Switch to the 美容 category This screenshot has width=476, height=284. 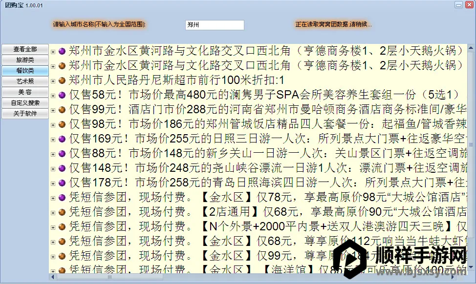pyautogui.click(x=24, y=92)
